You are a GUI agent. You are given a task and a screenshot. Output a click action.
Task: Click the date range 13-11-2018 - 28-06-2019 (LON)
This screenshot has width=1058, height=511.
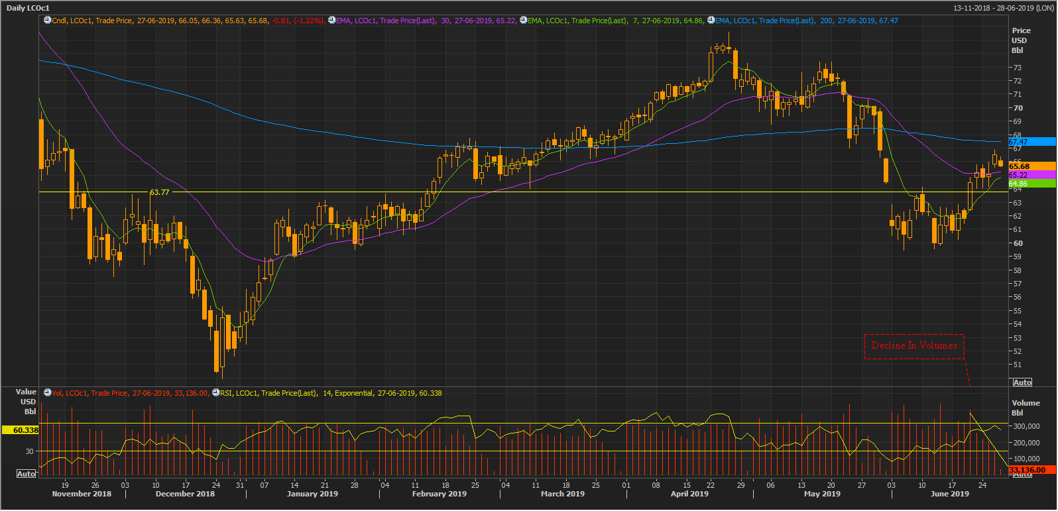click(x=1003, y=8)
